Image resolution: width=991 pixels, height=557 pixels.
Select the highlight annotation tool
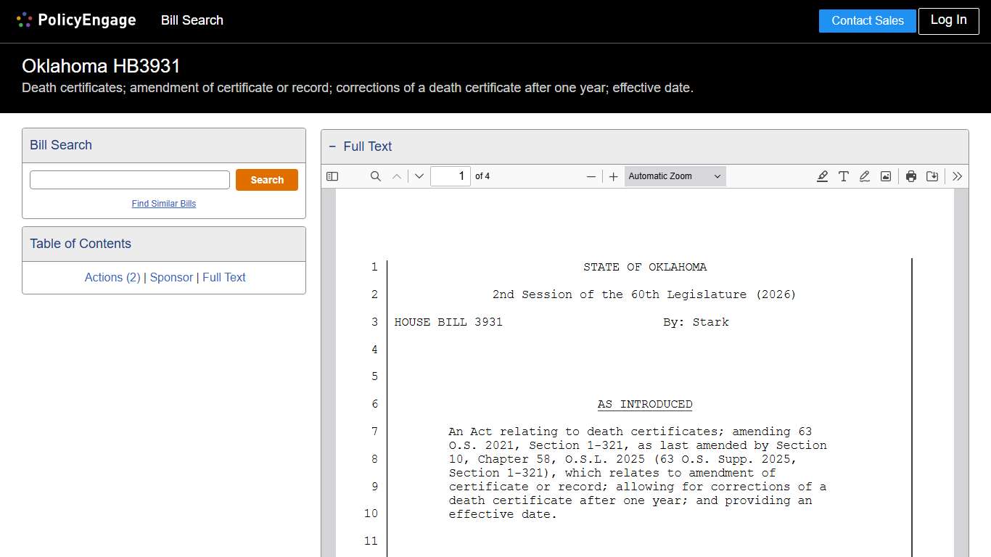822,176
